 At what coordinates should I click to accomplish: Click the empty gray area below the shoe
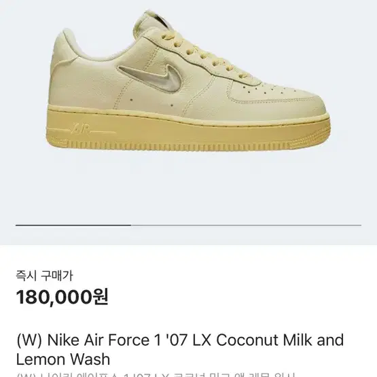189,190
